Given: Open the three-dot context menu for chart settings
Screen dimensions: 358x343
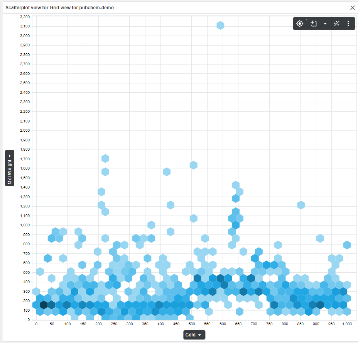Looking at the screenshot, I should tap(348, 24).
